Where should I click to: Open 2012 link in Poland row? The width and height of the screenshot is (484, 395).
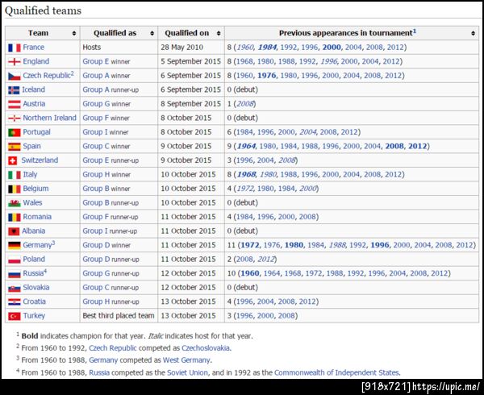pyautogui.click(x=265, y=260)
